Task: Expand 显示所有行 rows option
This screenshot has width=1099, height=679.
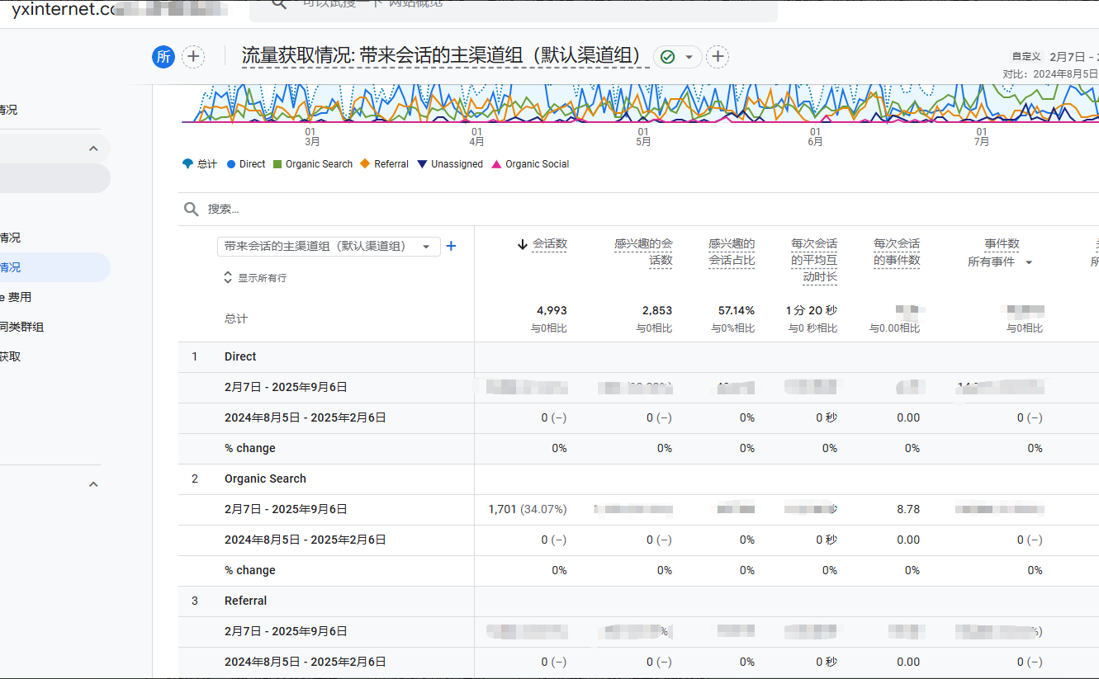Action: 254,278
